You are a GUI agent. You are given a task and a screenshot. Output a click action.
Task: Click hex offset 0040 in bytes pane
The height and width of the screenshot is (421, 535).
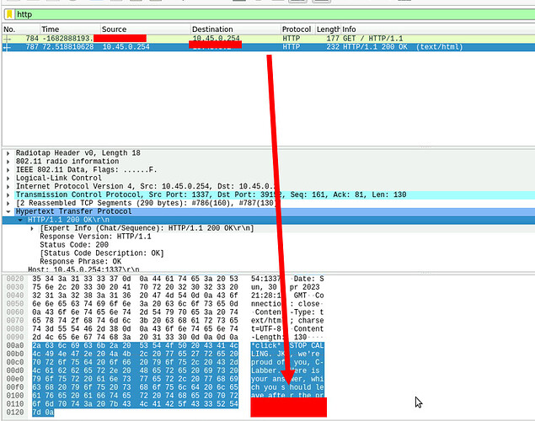click(15, 296)
